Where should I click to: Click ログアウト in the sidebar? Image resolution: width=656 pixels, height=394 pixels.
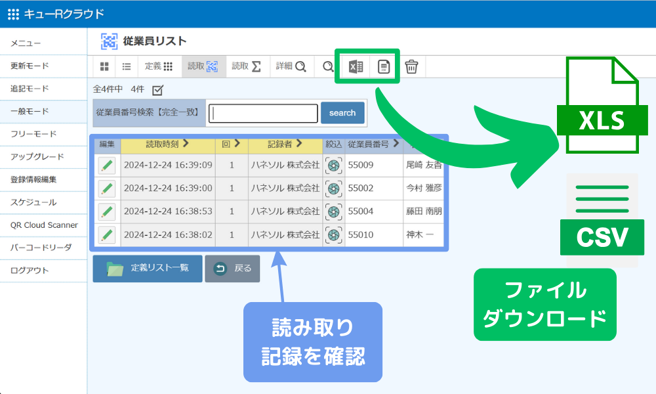coord(43,271)
